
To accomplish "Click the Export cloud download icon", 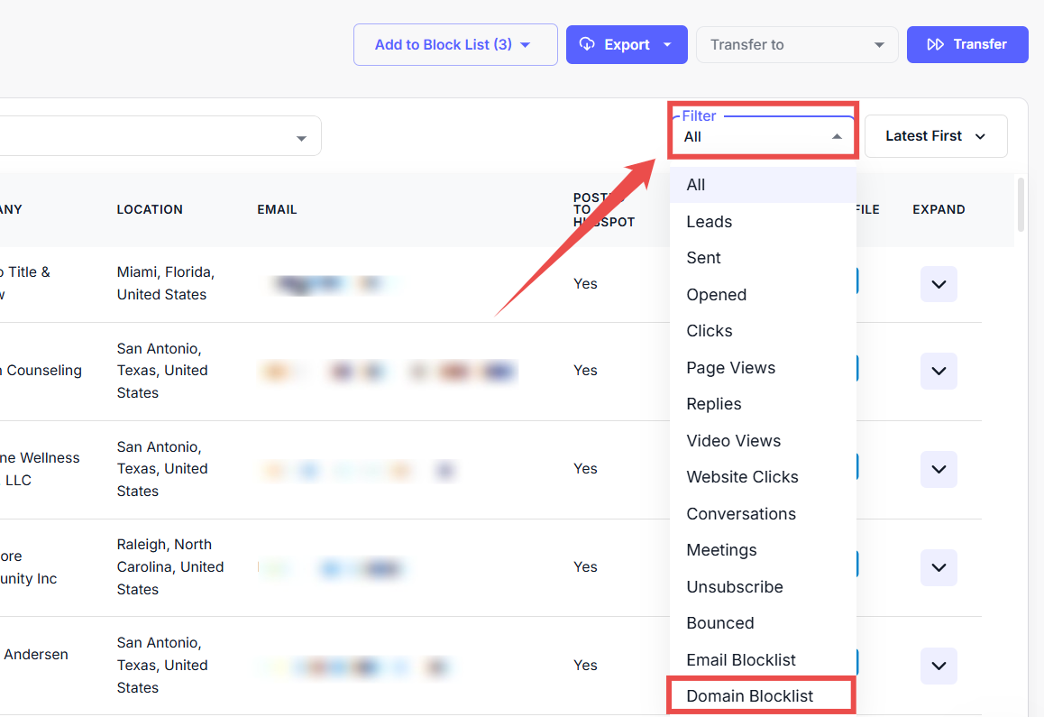I will (587, 44).
